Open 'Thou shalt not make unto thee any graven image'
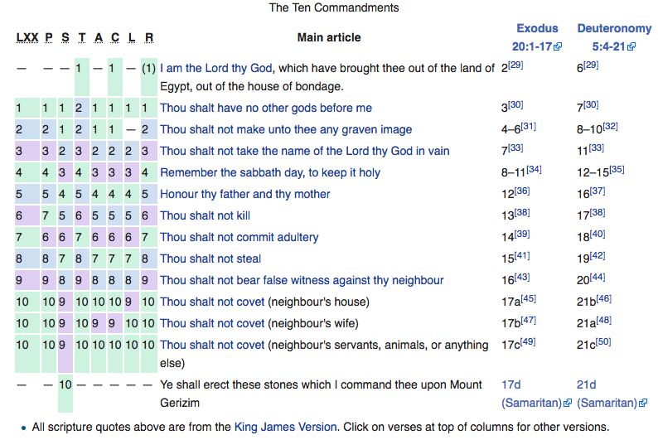Image resolution: width=658 pixels, height=440 pixels. (x=286, y=129)
